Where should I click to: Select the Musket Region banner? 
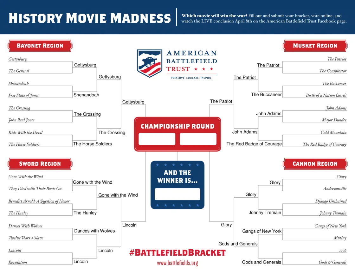tap(315, 46)
